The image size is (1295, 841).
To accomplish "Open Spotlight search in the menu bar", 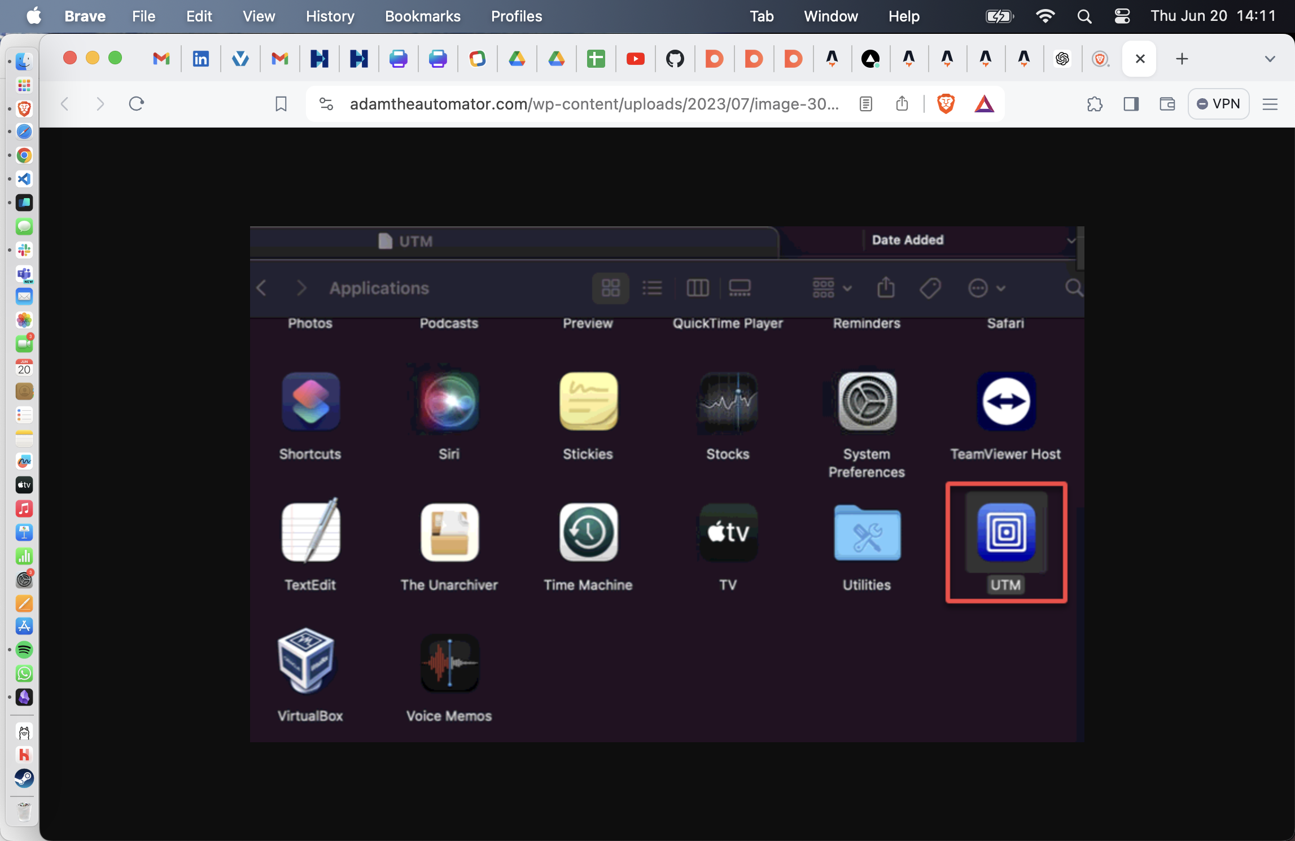I will tap(1084, 16).
